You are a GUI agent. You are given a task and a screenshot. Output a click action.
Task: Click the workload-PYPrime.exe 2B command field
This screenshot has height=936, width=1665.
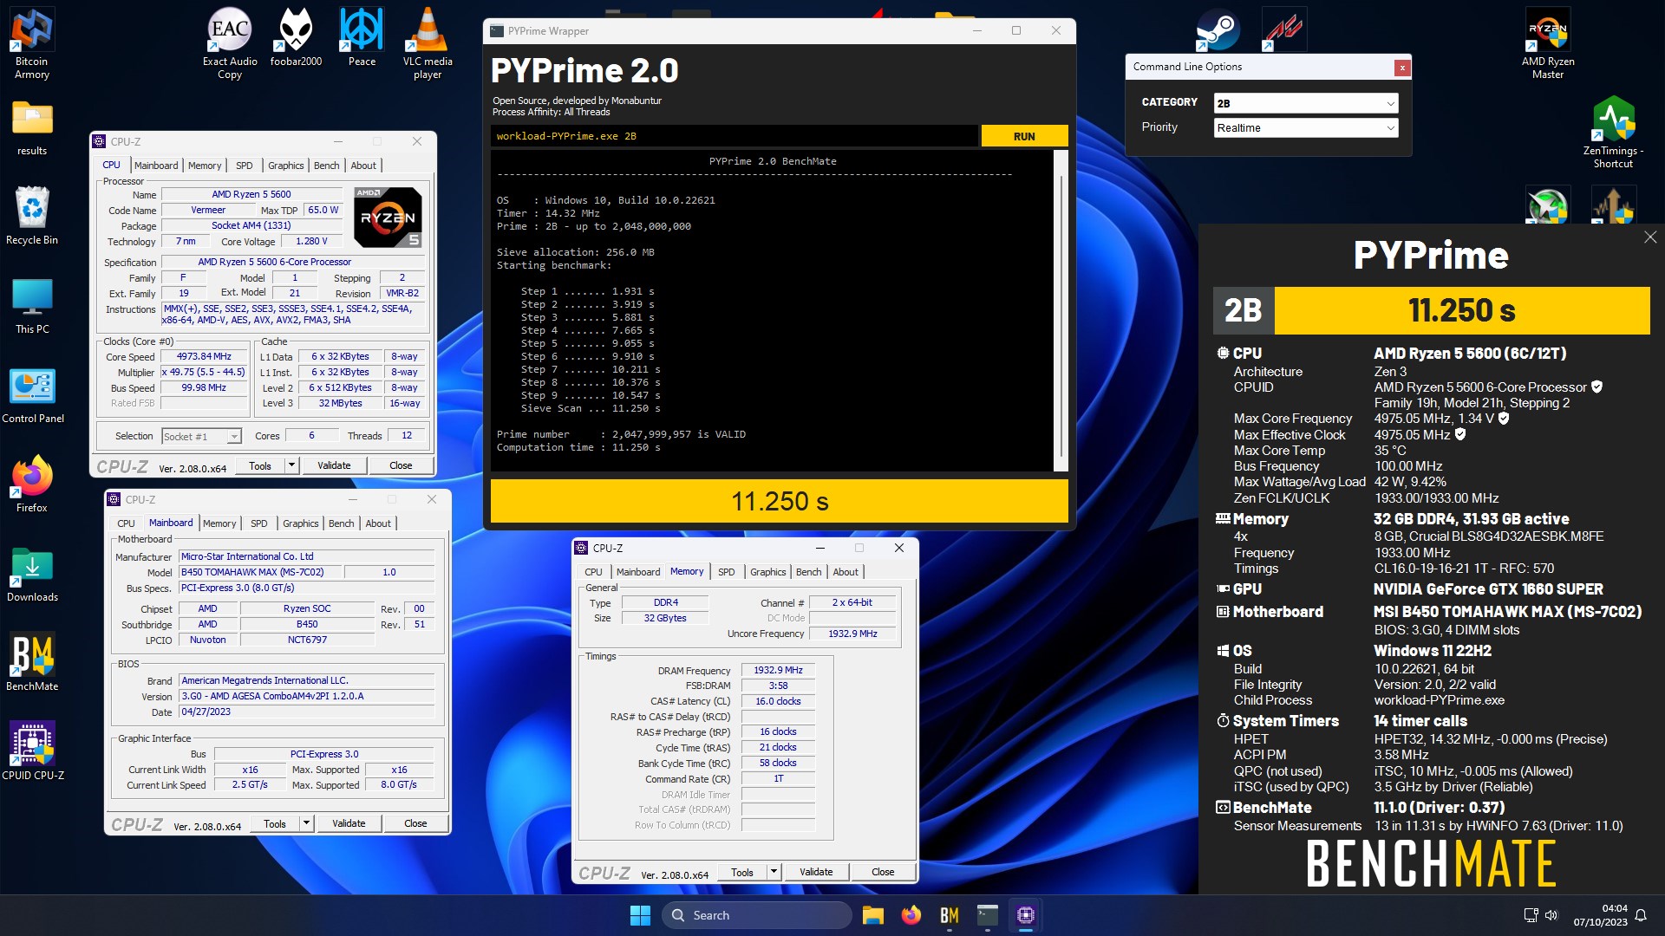point(735,136)
